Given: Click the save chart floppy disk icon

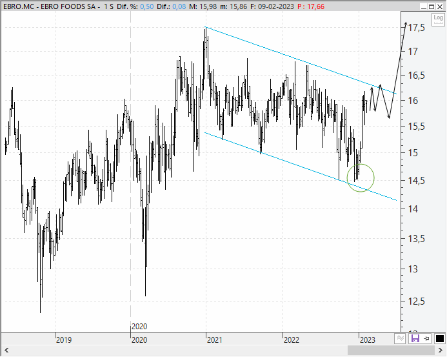Looking at the screenshot, I should tap(415, 339).
